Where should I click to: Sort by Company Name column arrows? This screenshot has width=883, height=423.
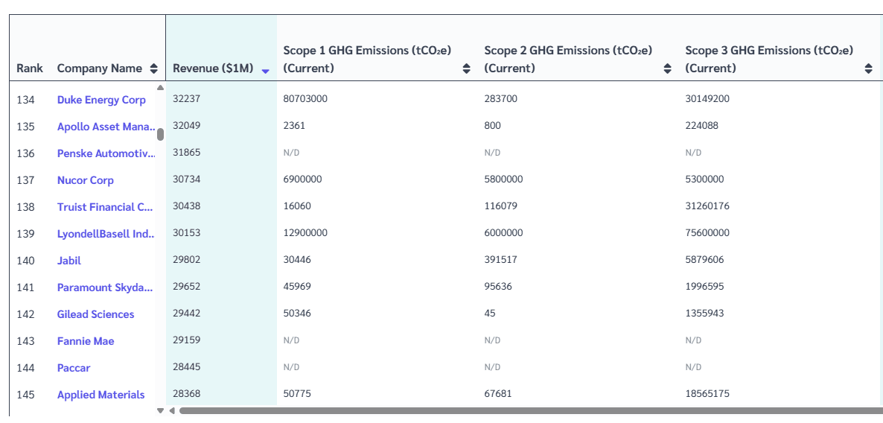click(153, 69)
